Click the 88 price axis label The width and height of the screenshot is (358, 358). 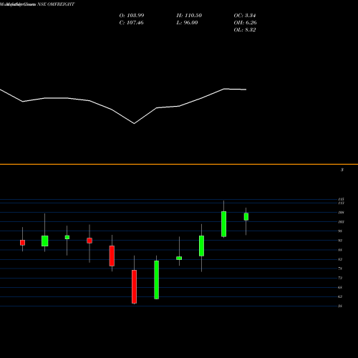pyautogui.click(x=340, y=250)
